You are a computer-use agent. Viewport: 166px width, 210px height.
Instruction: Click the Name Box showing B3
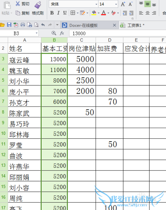click(19, 33)
